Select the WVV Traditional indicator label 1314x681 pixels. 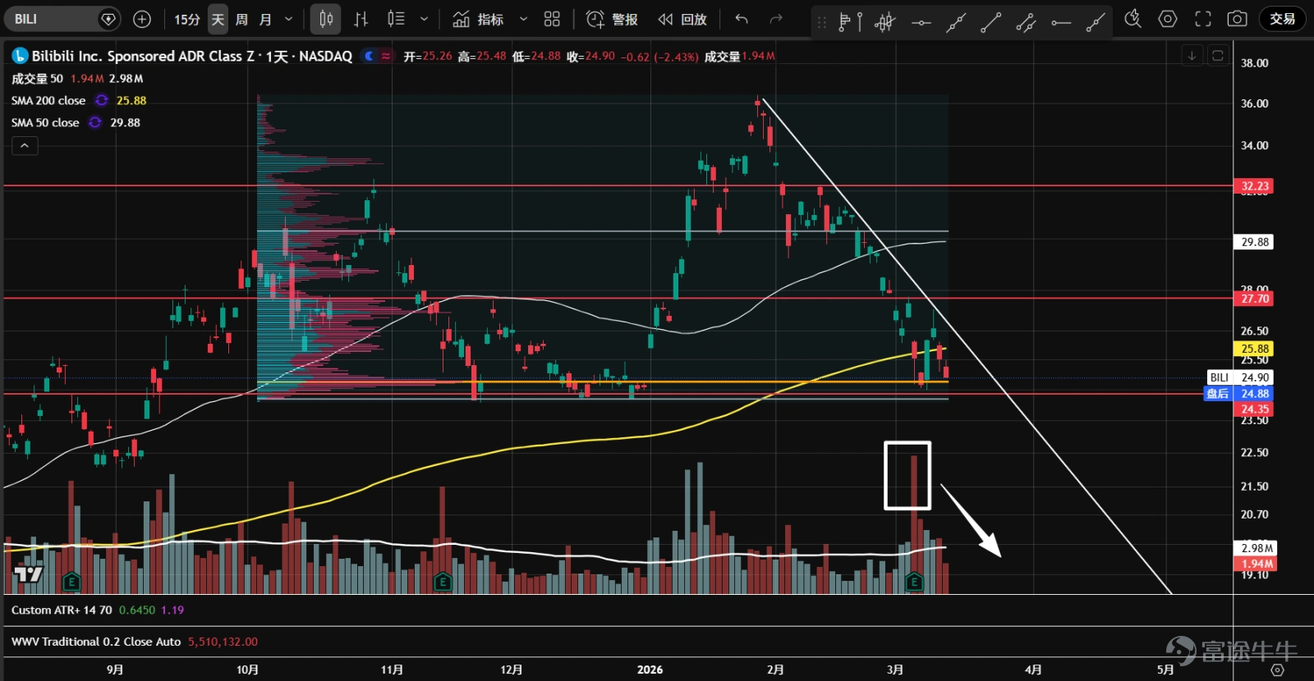96,642
